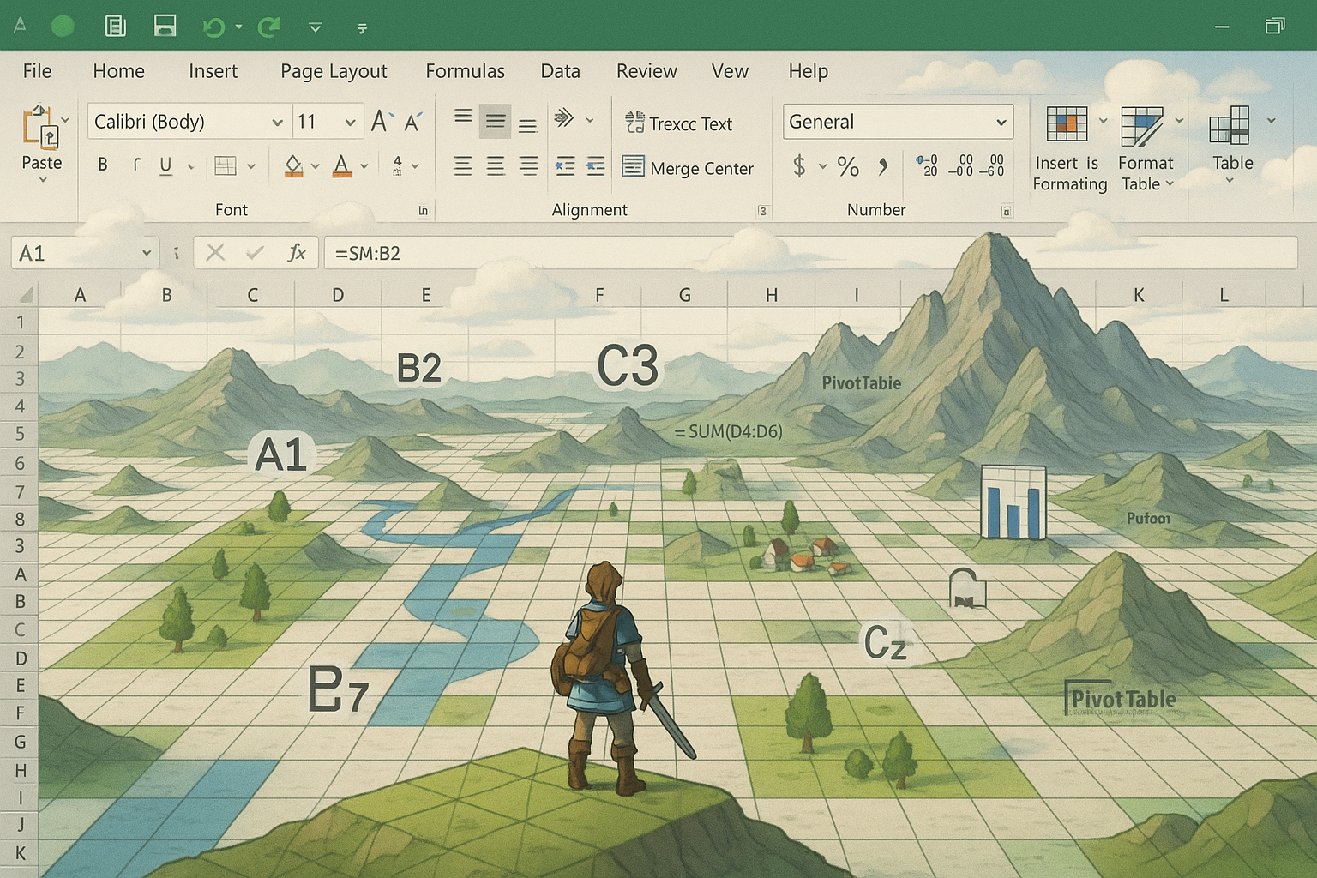The image size is (1317, 878).
Task: Toggle align text right
Action: [x=529, y=165]
